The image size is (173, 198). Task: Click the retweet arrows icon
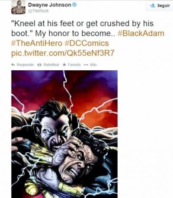pos(39,65)
